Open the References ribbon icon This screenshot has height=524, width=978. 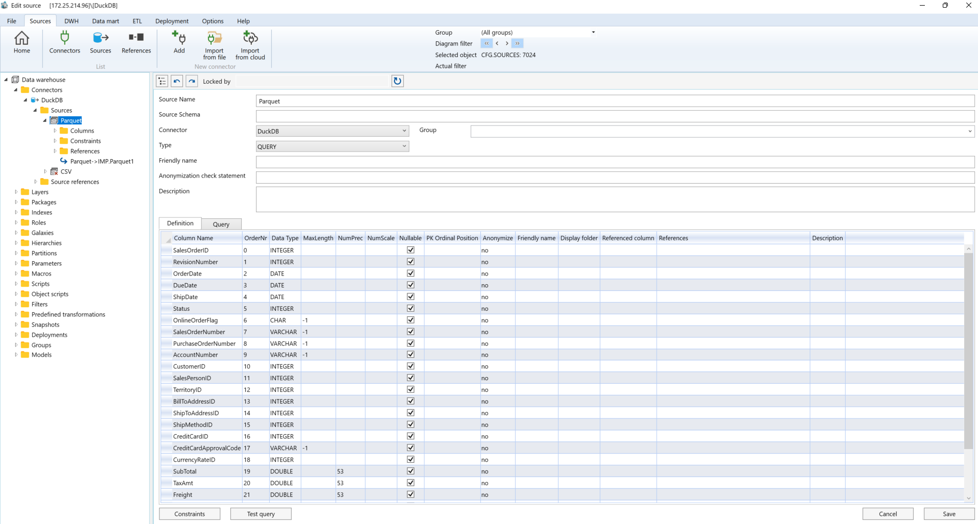(136, 42)
